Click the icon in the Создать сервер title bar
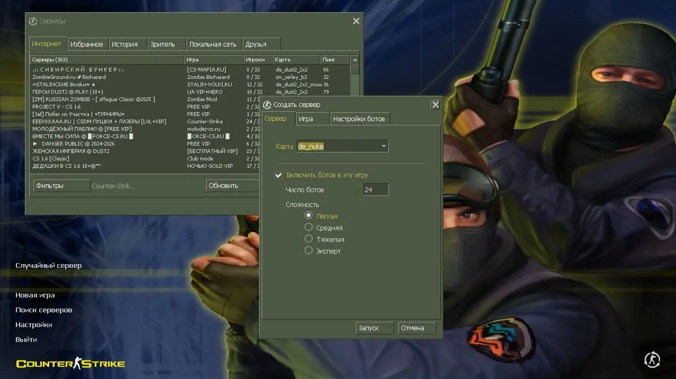 pos(267,105)
